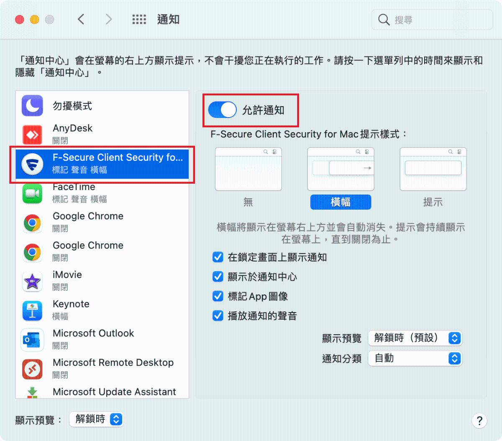Toggle the 允許通知 switch
The height and width of the screenshot is (441, 502).
tap(223, 110)
